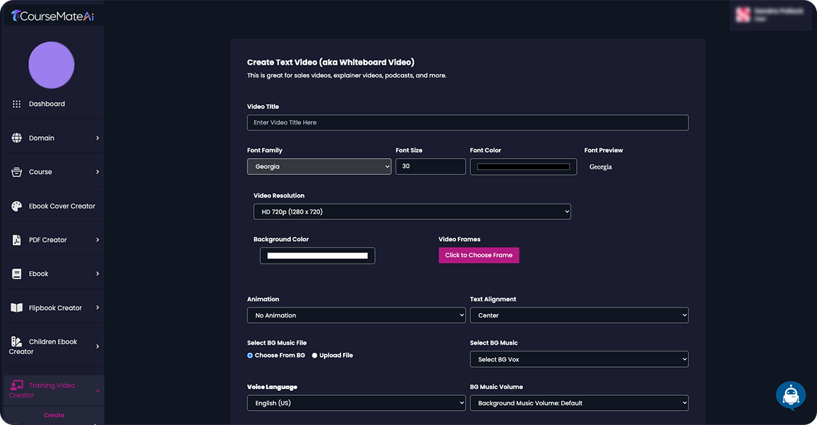
Task: Open the chatbot robot assistant icon
Action: 790,395
